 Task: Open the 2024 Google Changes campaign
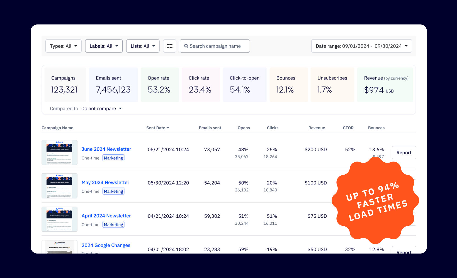click(106, 245)
